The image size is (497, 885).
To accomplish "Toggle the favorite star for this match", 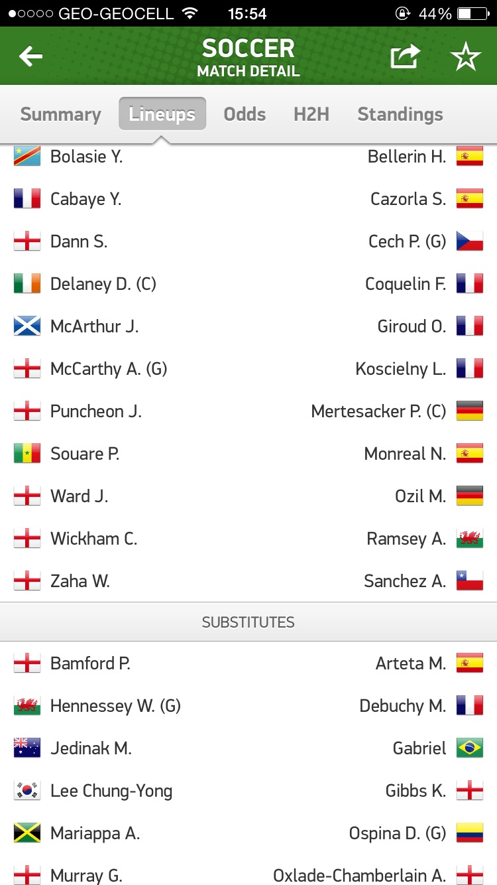I will 466,58.
